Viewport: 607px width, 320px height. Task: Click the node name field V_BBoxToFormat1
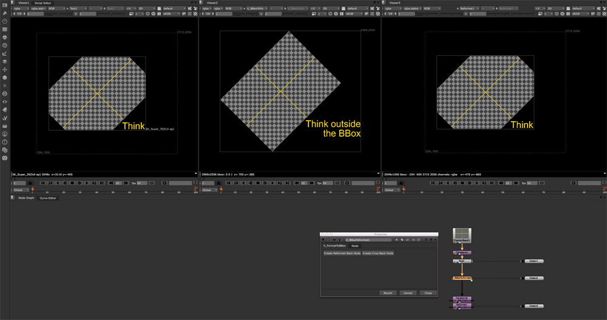tap(368, 239)
